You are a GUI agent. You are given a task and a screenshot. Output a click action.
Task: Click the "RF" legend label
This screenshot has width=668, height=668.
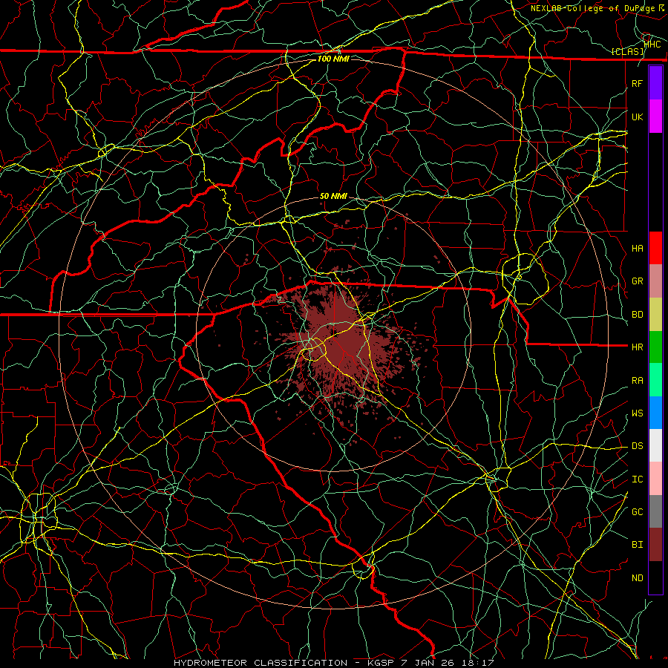(637, 83)
